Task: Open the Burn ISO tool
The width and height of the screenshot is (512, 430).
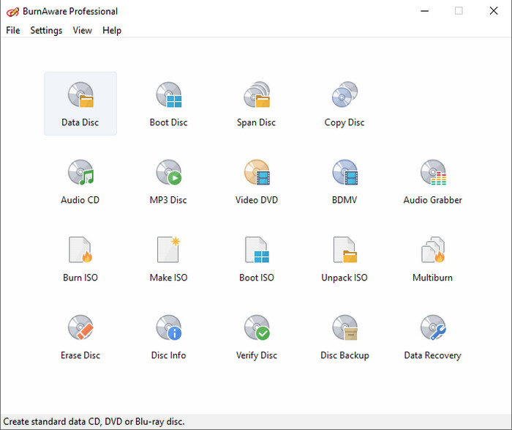Action: (x=80, y=252)
